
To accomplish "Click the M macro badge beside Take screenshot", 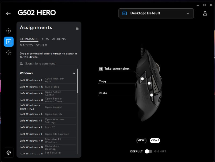I will (x=101, y=69).
